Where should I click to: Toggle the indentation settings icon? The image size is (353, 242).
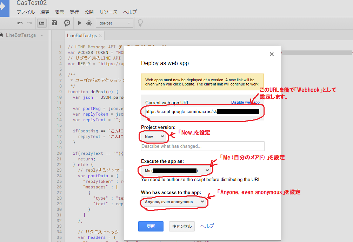pos(42,23)
